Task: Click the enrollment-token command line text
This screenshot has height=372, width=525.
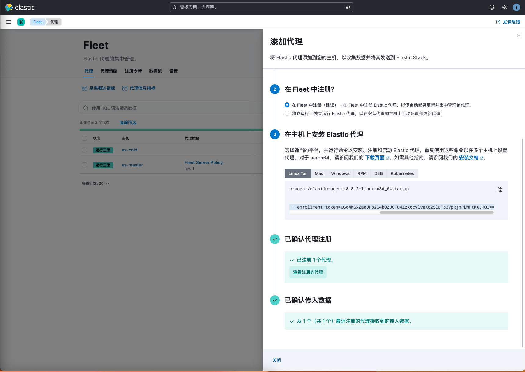Action: click(x=392, y=207)
